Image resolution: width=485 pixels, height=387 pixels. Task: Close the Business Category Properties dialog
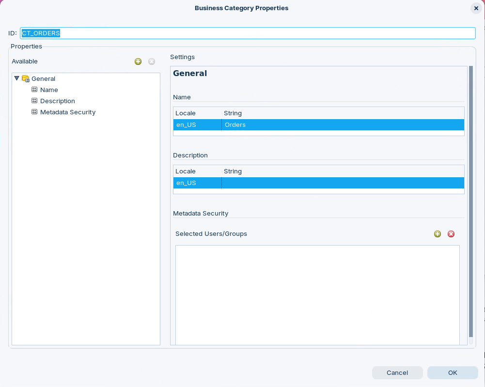pos(476,8)
